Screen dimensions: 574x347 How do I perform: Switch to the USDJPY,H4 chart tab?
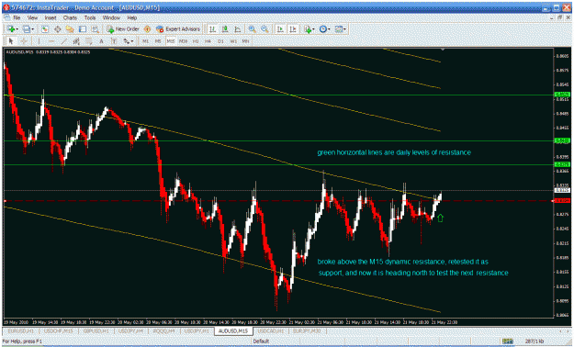coord(130,330)
